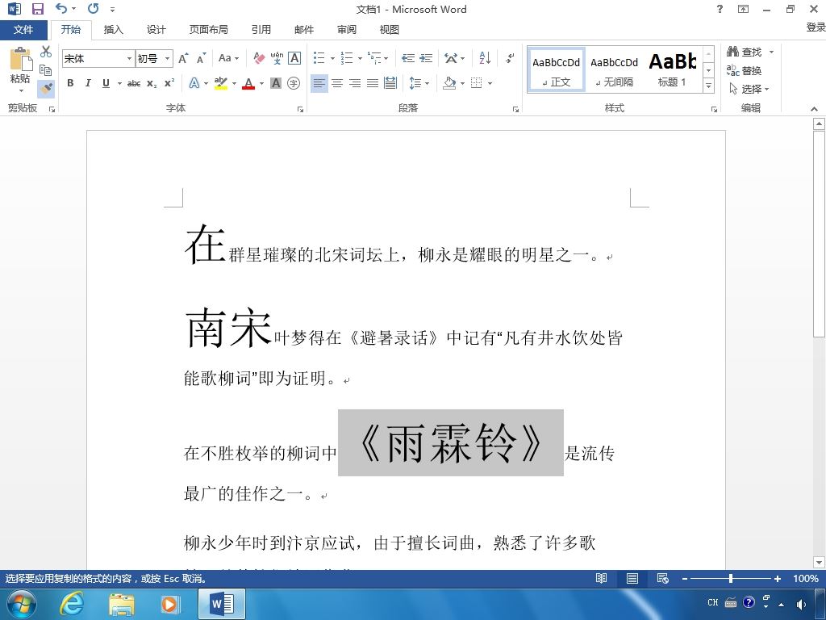Screen dimensions: 826x620
Task: Toggle subscript formatting
Action: point(152,83)
